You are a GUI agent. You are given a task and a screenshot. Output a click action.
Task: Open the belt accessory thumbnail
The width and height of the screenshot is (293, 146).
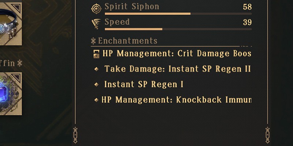click(11, 24)
